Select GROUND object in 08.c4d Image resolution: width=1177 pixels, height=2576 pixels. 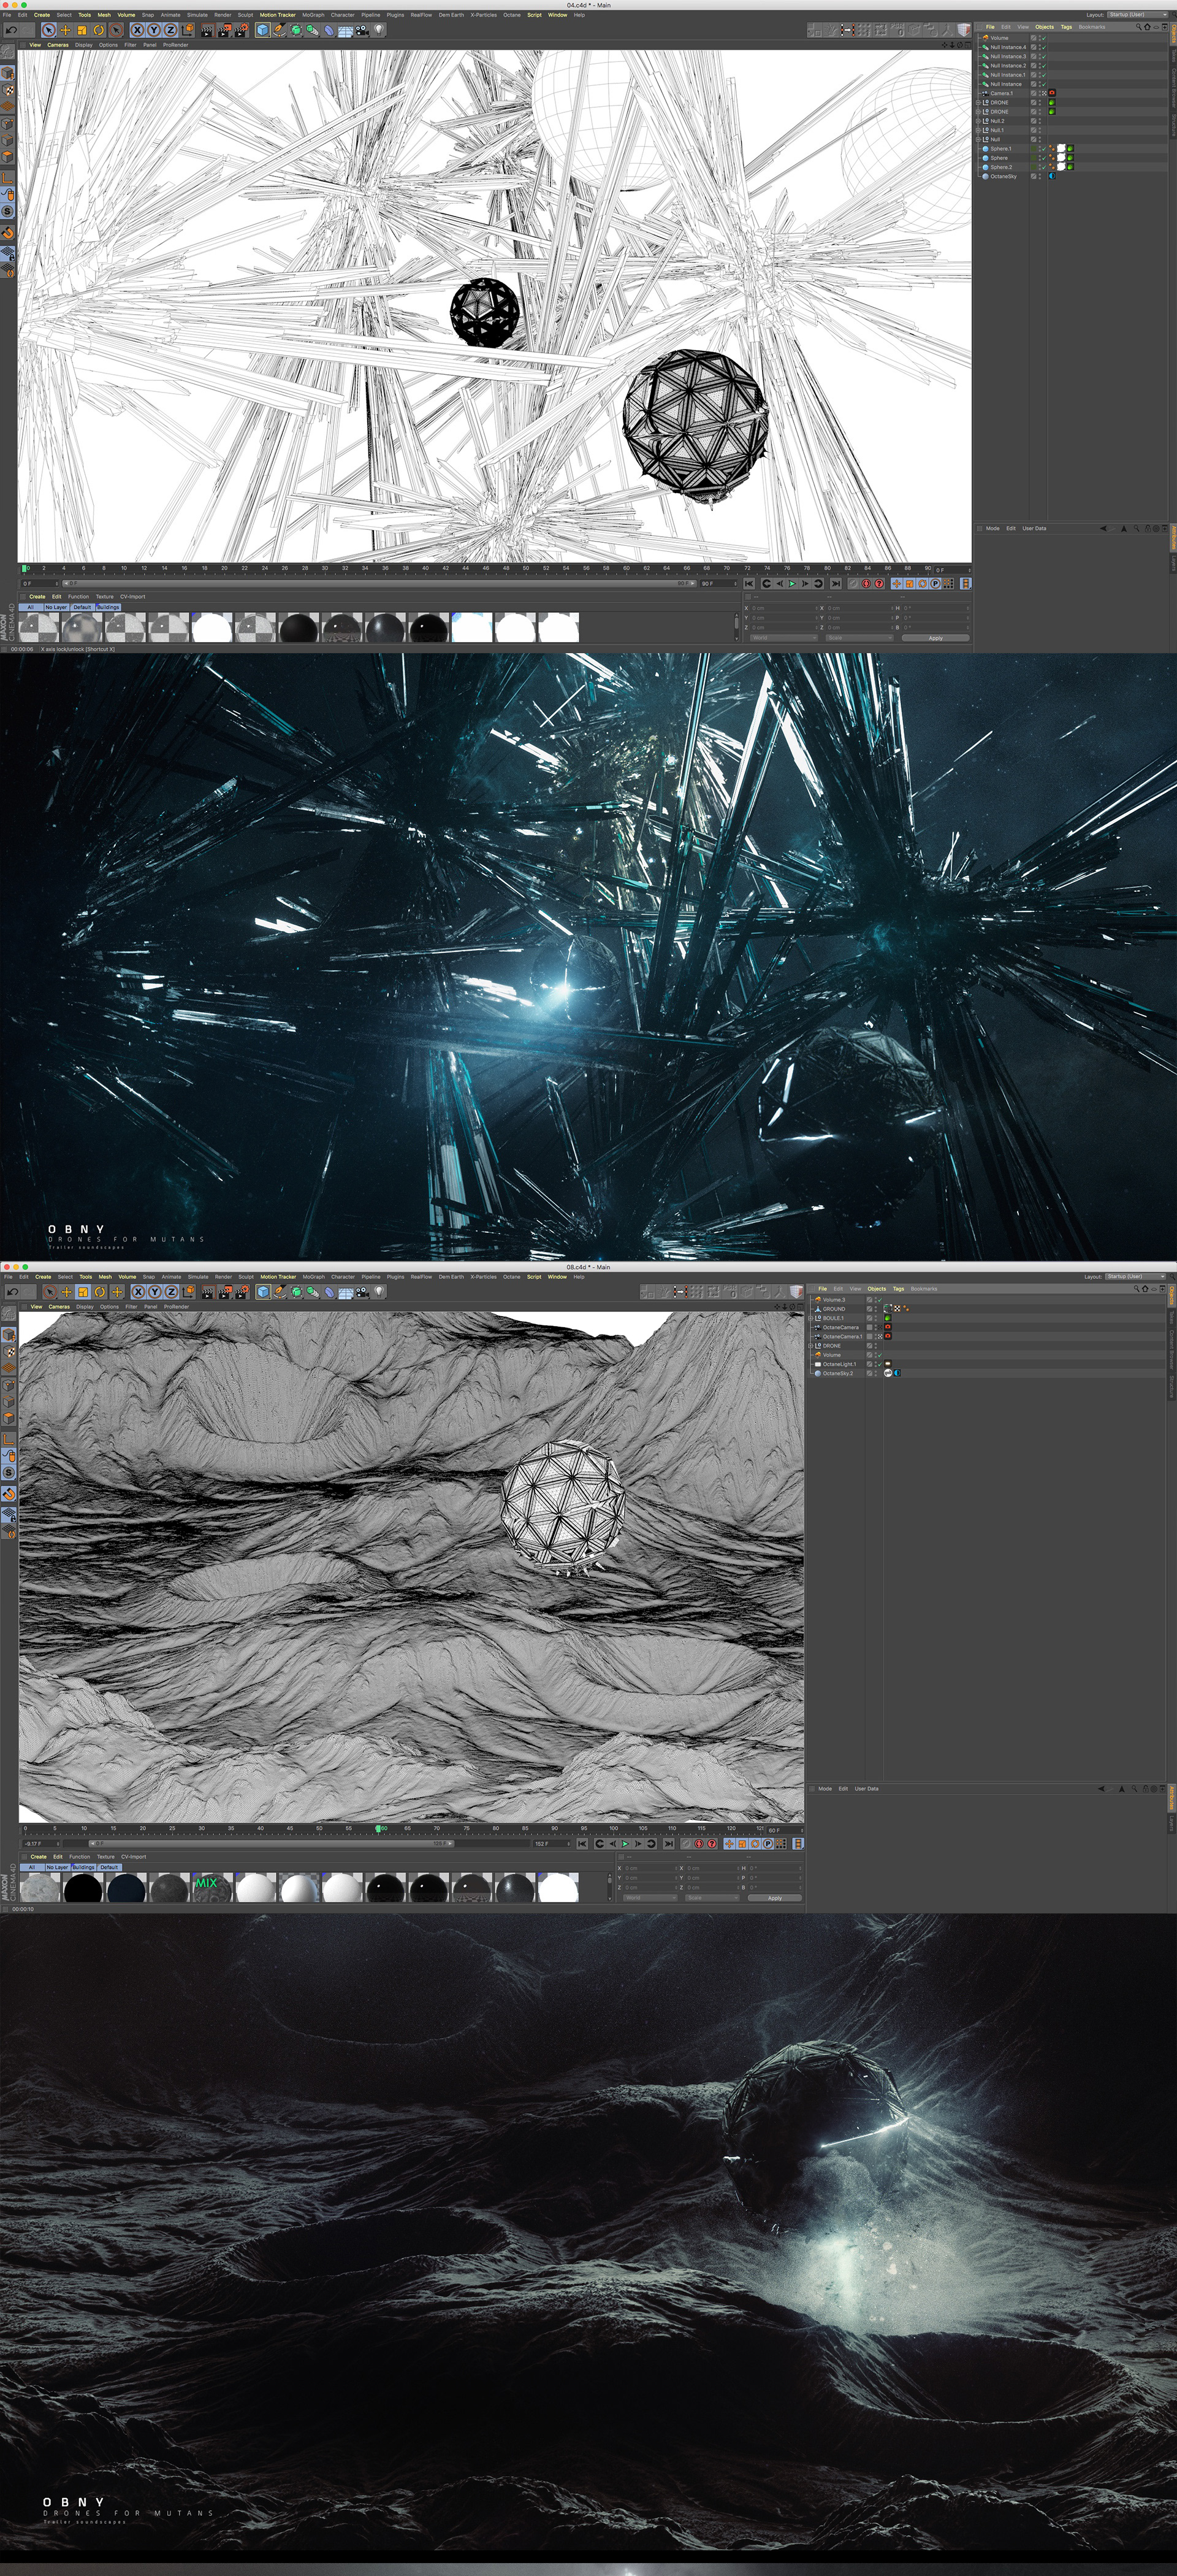[x=834, y=1309]
